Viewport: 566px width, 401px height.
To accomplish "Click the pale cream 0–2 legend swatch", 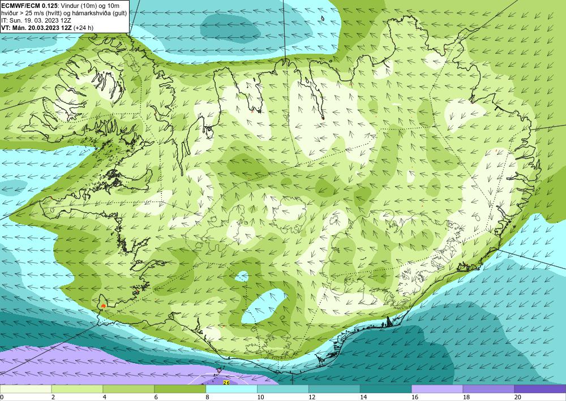I will (25, 389).
